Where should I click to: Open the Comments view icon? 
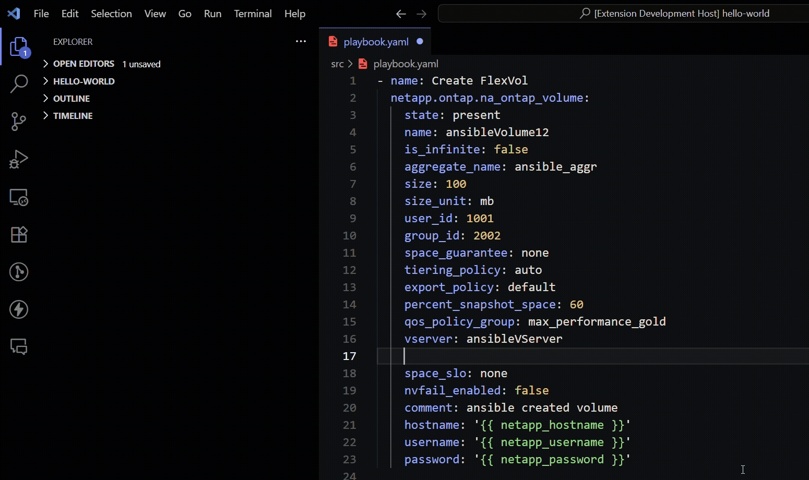(18, 346)
